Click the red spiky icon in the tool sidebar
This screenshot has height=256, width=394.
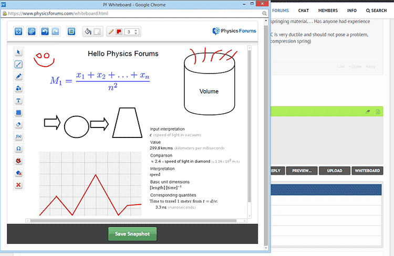click(18, 161)
